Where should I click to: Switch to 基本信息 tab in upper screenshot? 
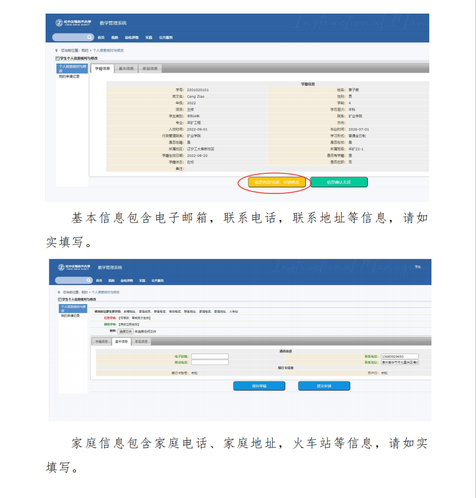(126, 69)
